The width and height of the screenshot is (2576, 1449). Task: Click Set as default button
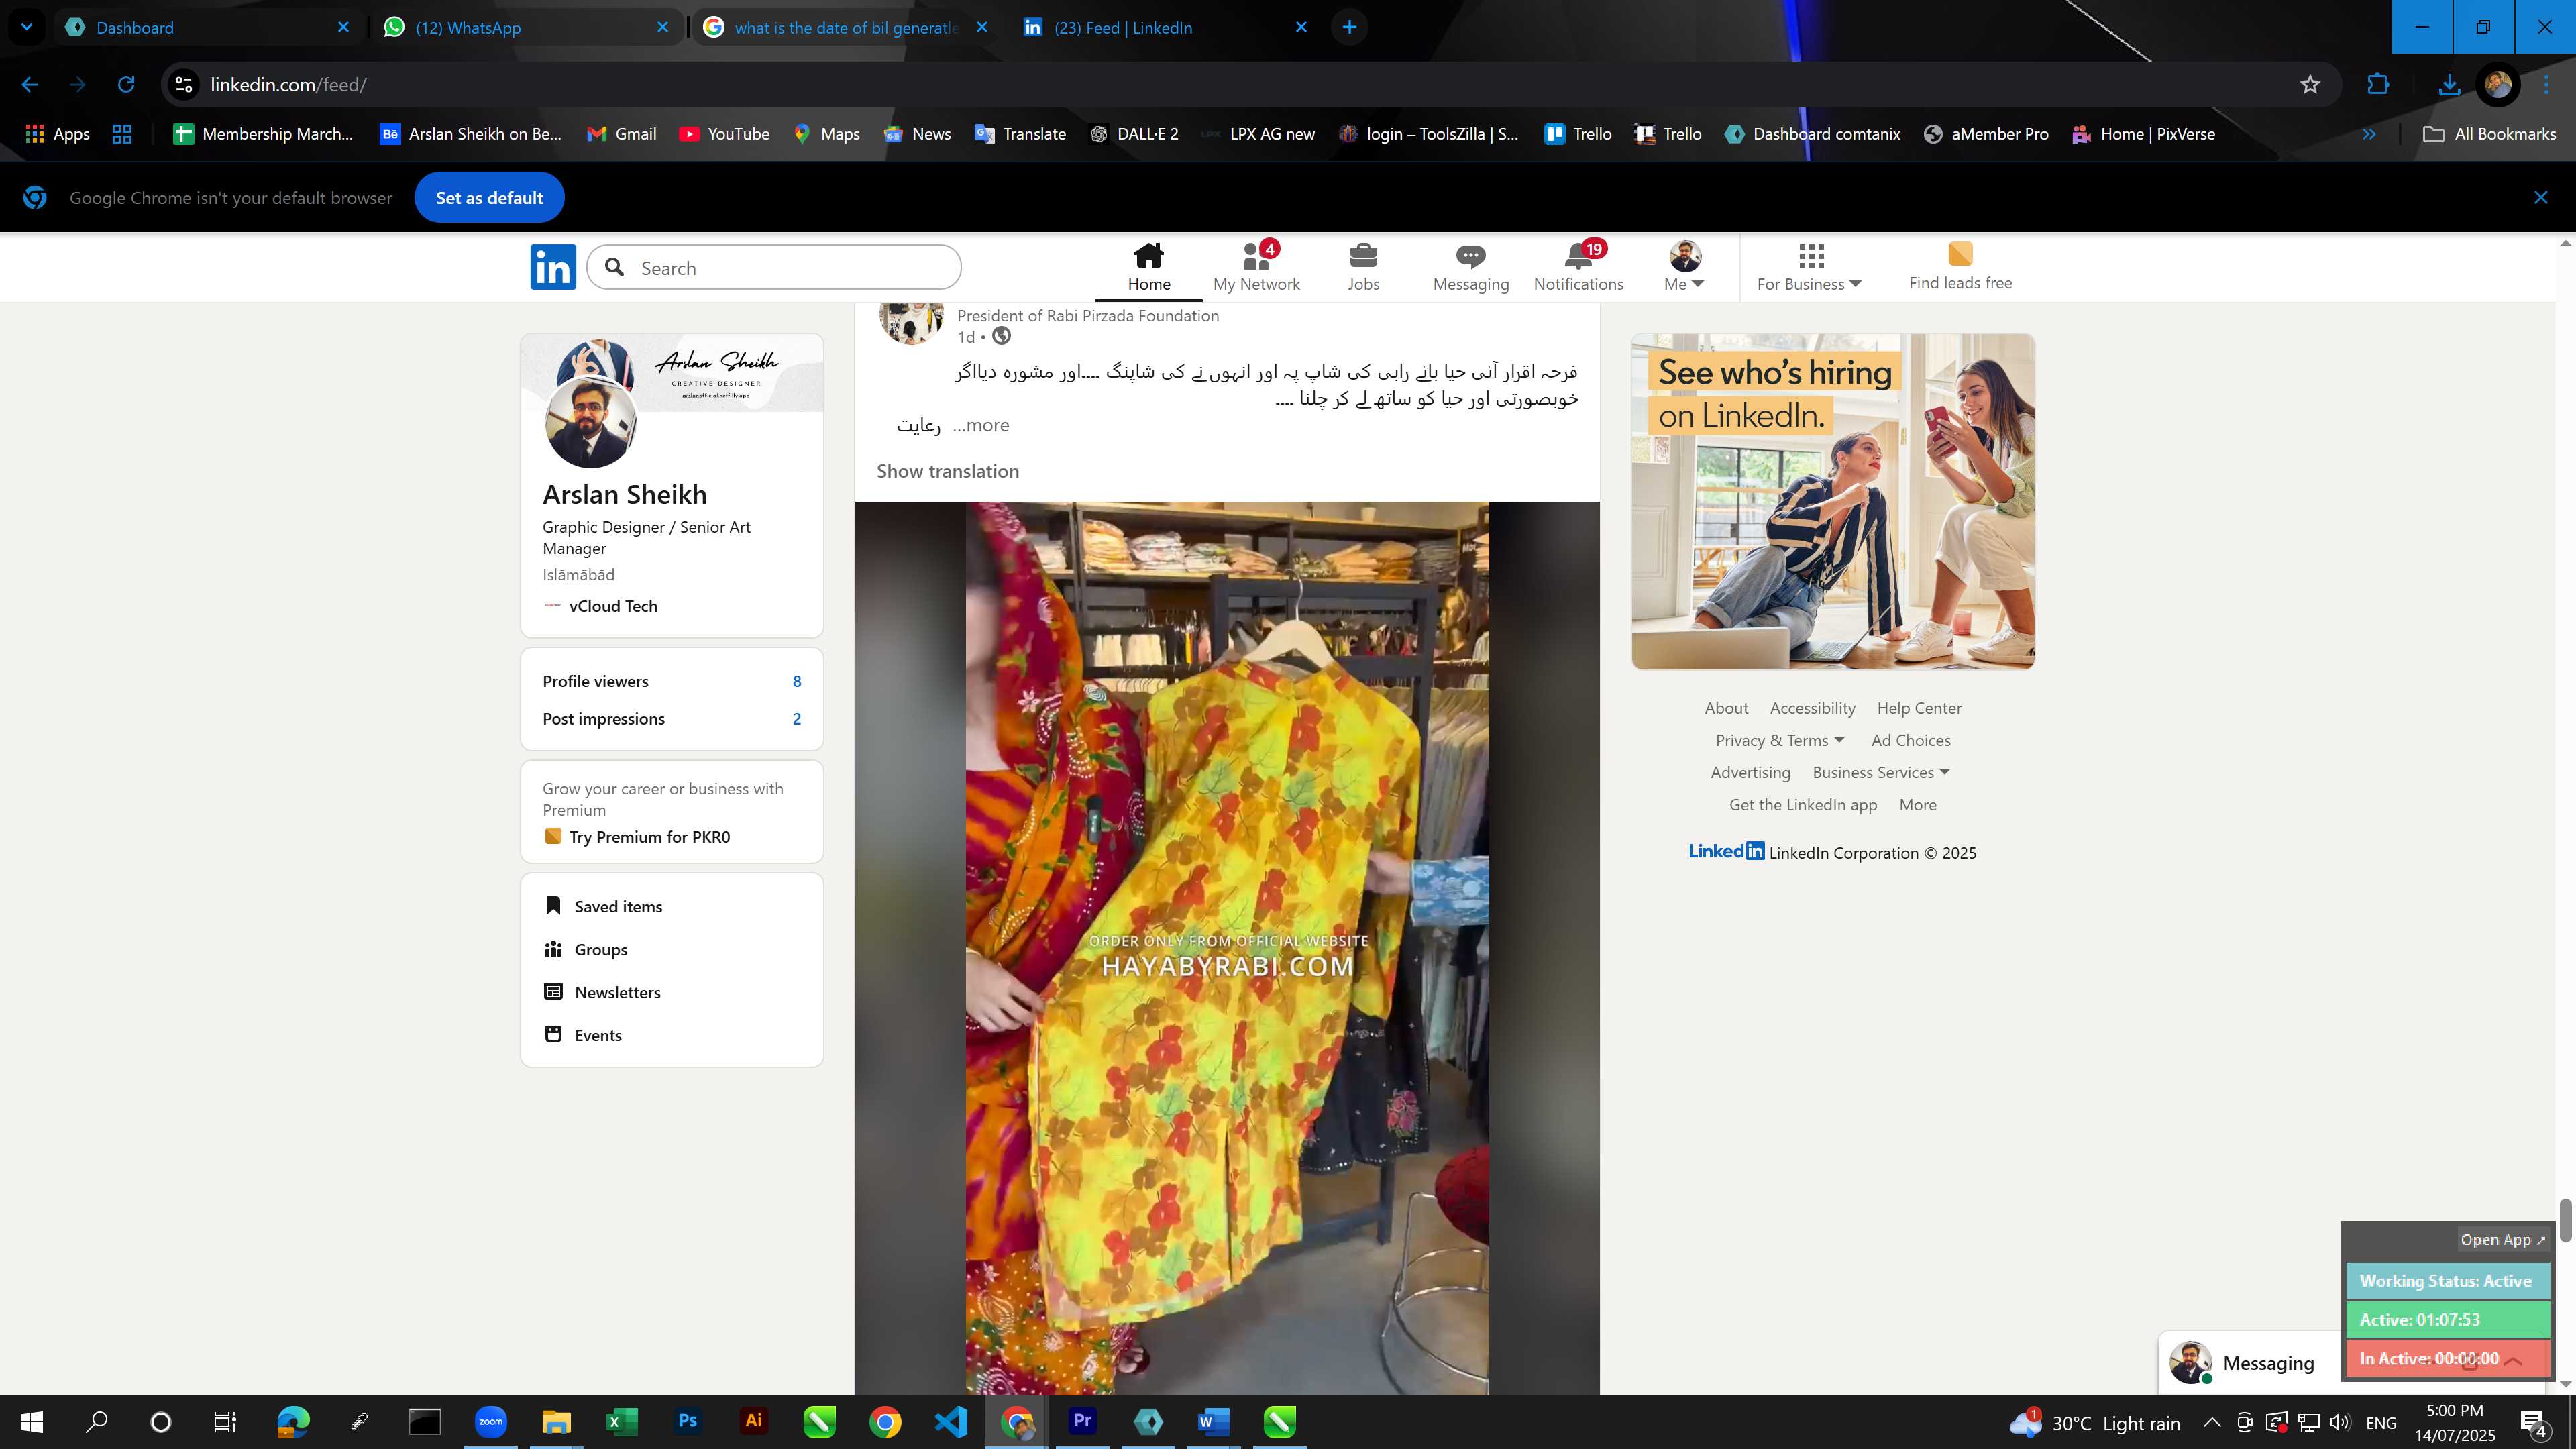coord(489,198)
